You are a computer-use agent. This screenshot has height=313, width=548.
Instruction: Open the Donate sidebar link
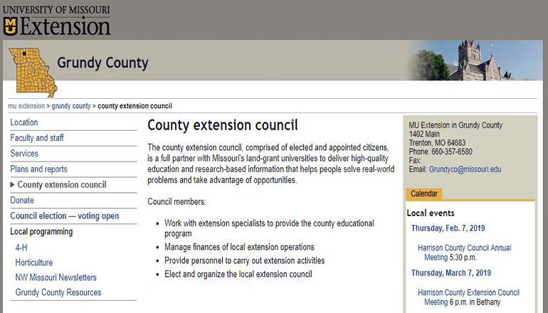tap(22, 200)
